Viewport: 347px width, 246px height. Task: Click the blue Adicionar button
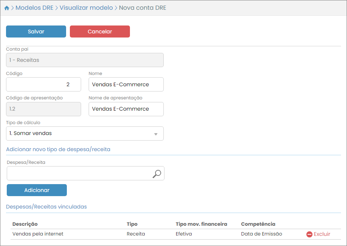tap(37, 190)
